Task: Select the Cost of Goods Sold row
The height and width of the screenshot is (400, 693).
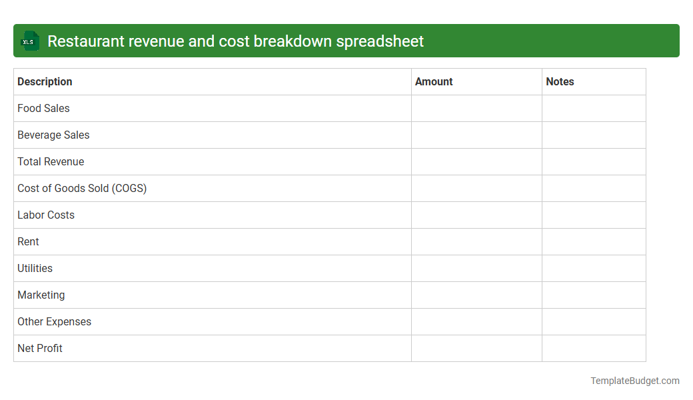Action: (x=82, y=188)
